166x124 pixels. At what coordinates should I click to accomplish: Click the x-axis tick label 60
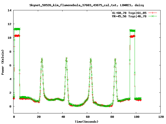(88, 117)
